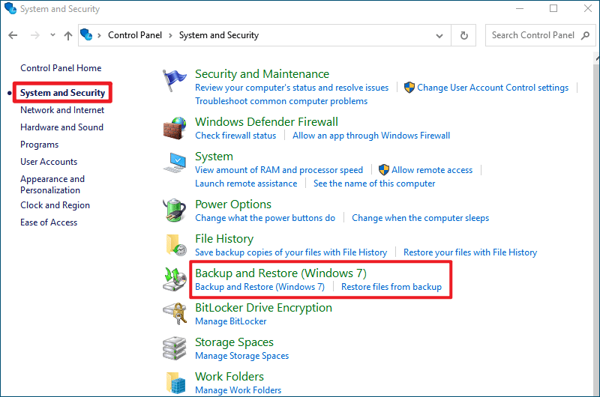Open Appearance and Personalization category
The image size is (600, 397).
(x=52, y=184)
